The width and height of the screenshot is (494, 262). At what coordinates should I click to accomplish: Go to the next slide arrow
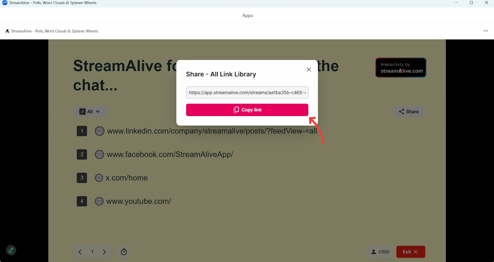point(104,252)
